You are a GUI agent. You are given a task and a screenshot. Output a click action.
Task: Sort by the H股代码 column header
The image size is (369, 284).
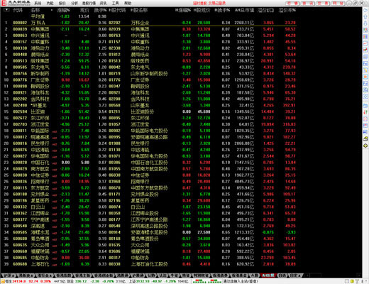(117, 10)
